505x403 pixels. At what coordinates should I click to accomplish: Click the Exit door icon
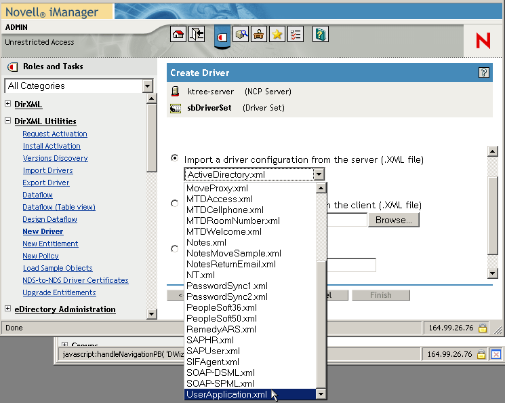click(x=197, y=34)
